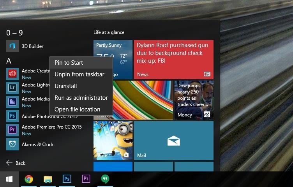The width and height of the screenshot is (293, 187).
Task: Click the Adobe Creative Cloud icon
Action: point(12,74)
